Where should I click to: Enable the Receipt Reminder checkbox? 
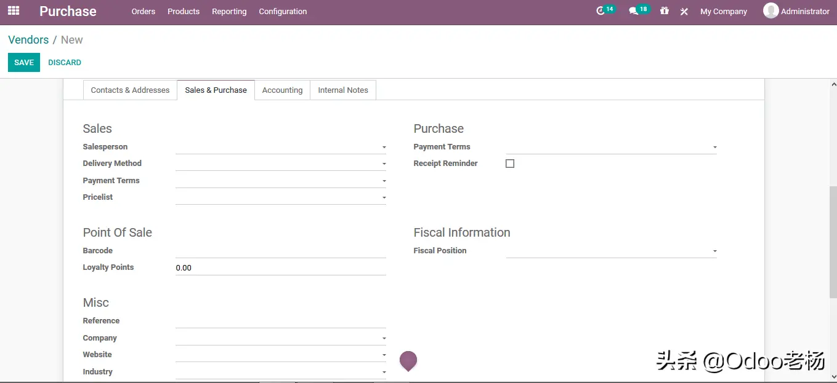(510, 164)
